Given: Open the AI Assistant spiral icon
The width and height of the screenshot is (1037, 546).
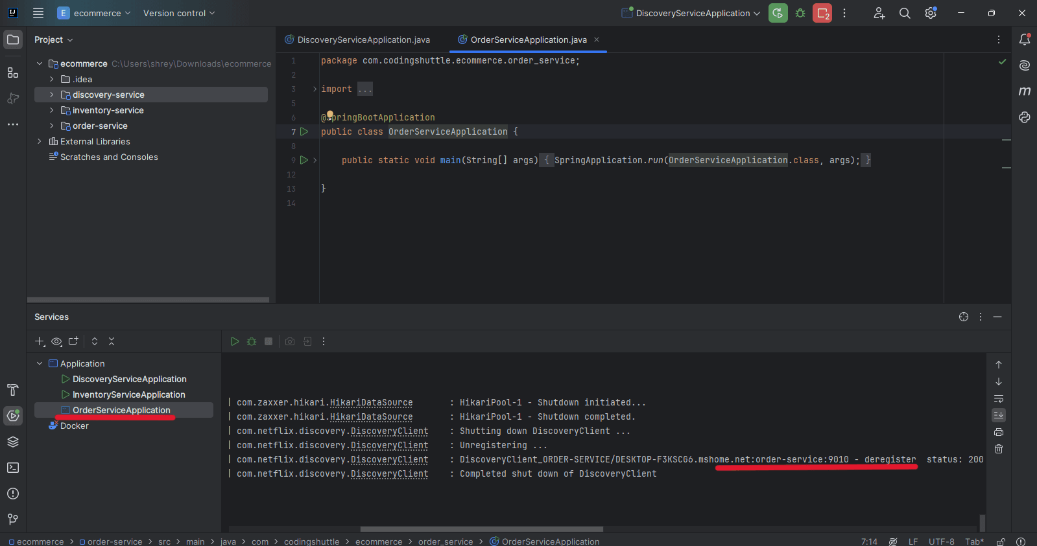Looking at the screenshot, I should click(1025, 65).
